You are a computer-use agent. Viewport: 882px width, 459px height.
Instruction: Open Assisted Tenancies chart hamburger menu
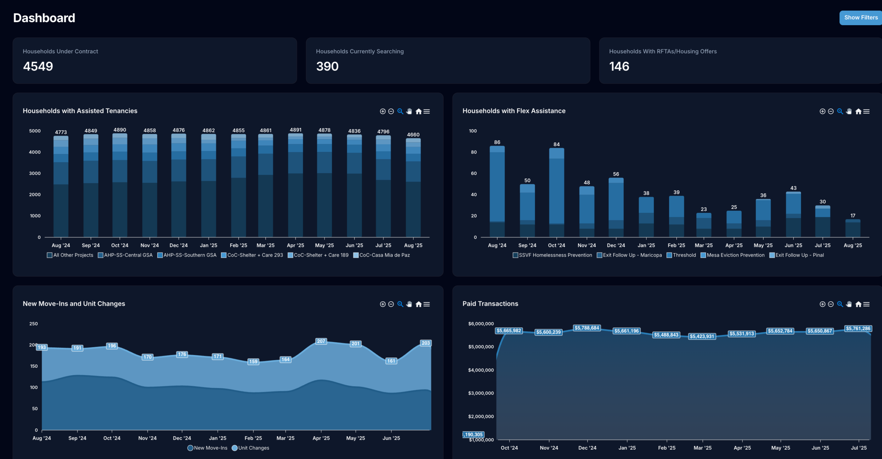427,111
